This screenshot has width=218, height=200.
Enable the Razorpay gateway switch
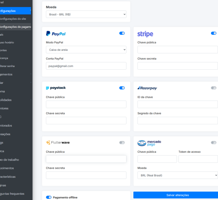(x=214, y=88)
